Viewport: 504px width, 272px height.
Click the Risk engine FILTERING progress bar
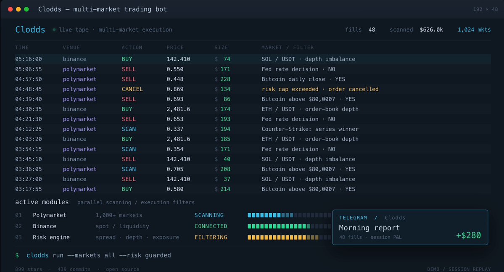pyautogui.click(x=289, y=237)
